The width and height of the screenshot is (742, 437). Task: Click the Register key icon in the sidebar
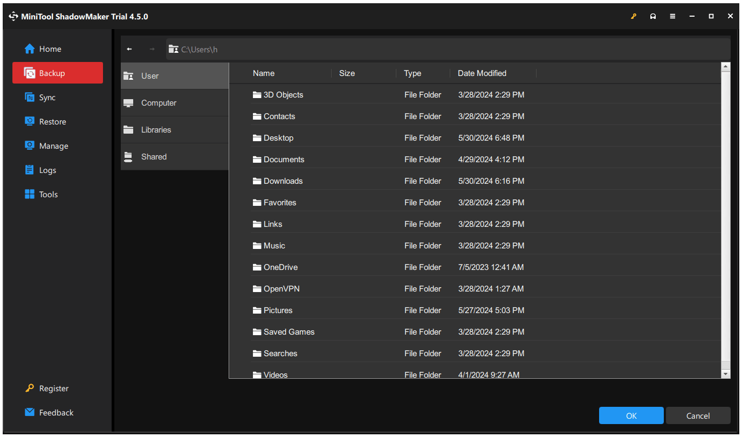tap(30, 389)
